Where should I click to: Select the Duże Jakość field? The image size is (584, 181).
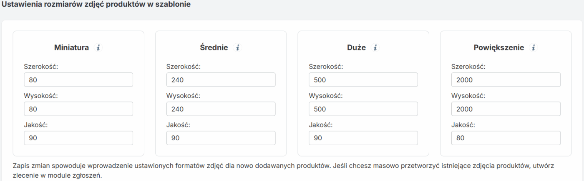point(363,138)
